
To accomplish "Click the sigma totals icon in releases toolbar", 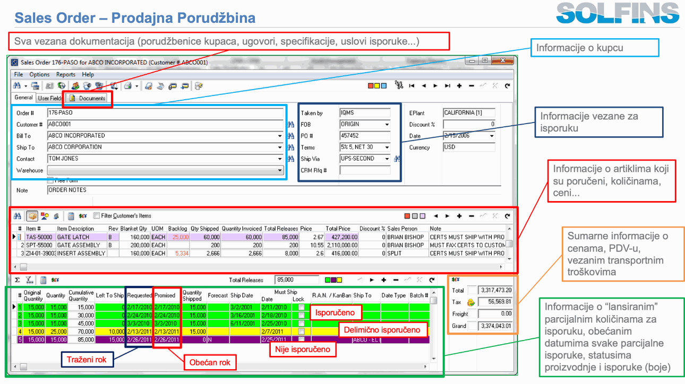I will click(18, 280).
